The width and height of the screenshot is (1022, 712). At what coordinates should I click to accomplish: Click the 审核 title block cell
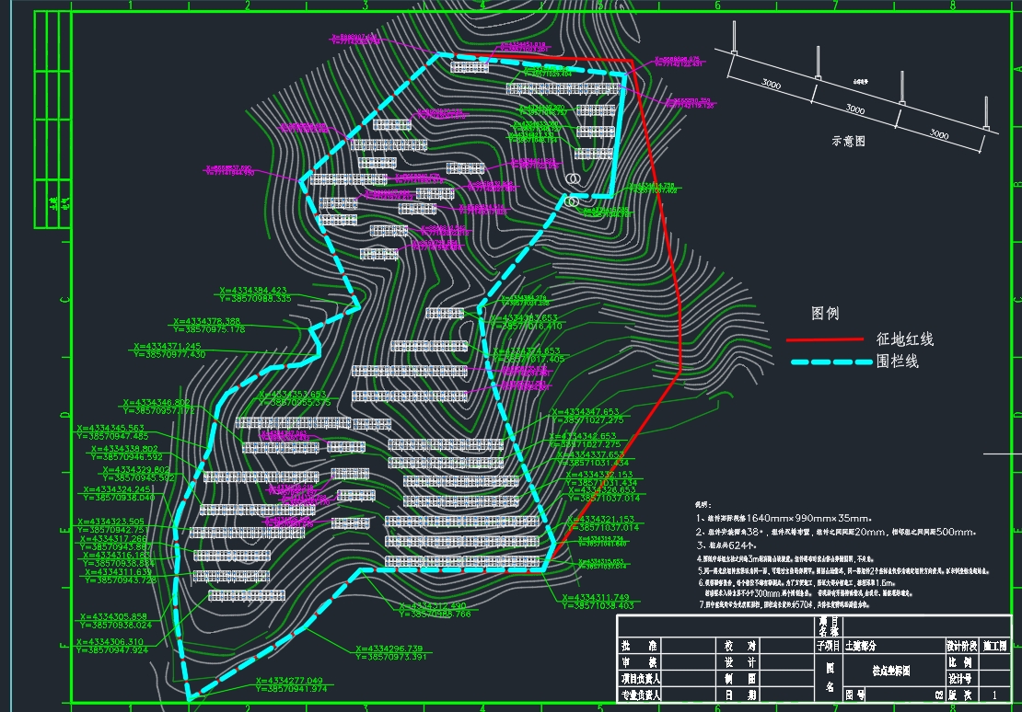(639, 662)
